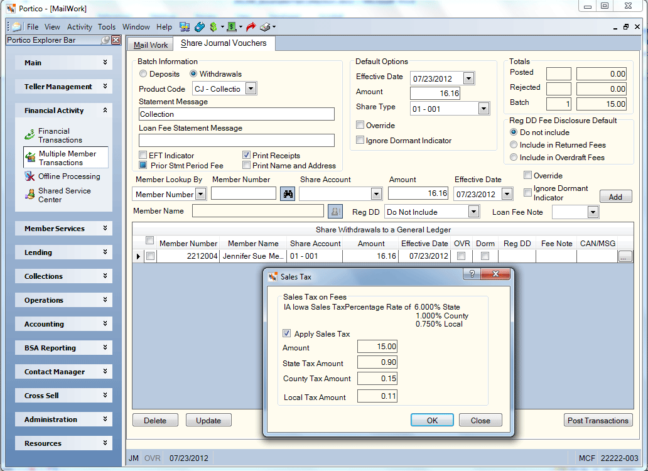
Task: Click the Sales Tax dialog help question mark
Action: point(472,274)
